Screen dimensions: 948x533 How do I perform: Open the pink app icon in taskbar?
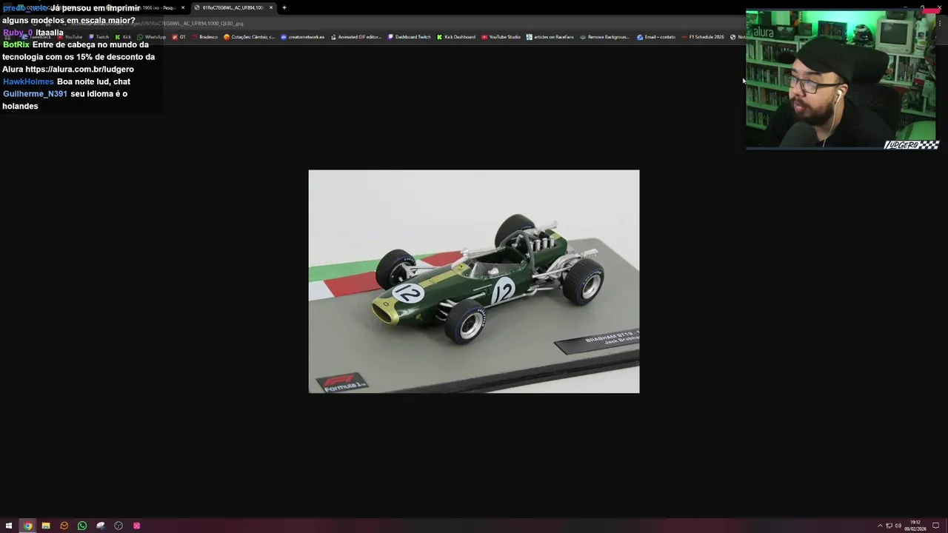click(x=136, y=526)
